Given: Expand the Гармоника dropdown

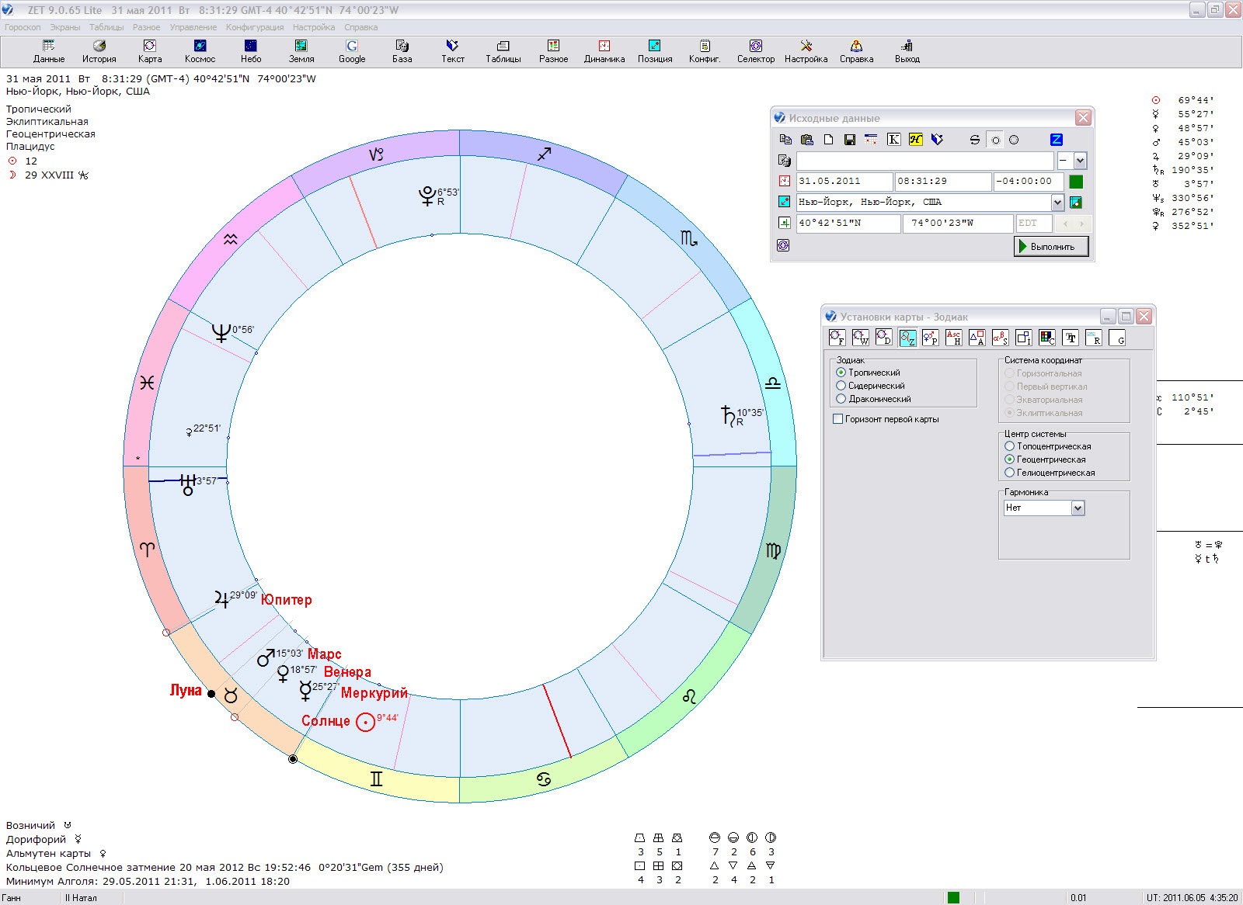Looking at the screenshot, I should (1078, 508).
